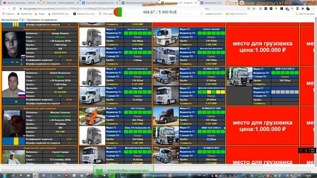Screen dimensions: 317x178
Task: Select the SCANIA R 2017 cell above 67 097км
Action: tap(211, 69)
